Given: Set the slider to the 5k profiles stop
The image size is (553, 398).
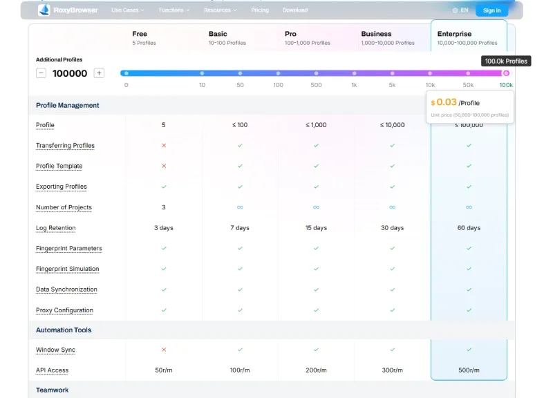Looking at the screenshot, I should pyautogui.click(x=392, y=73).
